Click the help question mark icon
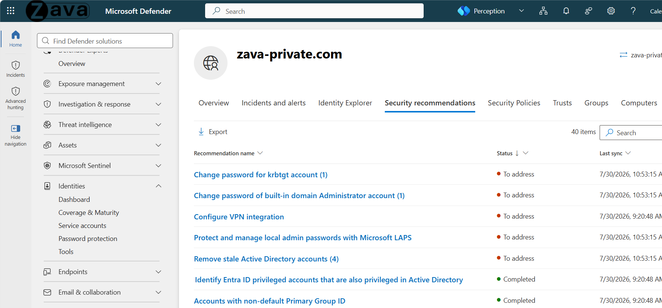Viewport: 662px width, 308px height. [x=633, y=11]
